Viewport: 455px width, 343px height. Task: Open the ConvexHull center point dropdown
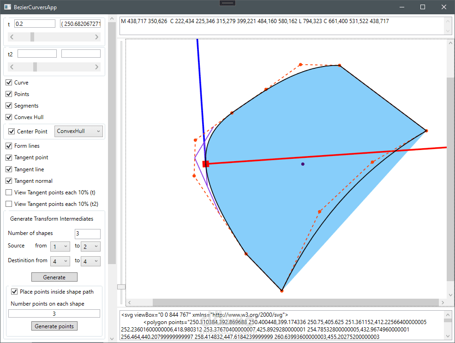tap(78, 131)
